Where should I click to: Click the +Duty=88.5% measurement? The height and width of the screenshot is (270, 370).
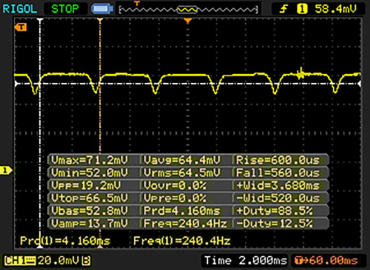coord(274,211)
